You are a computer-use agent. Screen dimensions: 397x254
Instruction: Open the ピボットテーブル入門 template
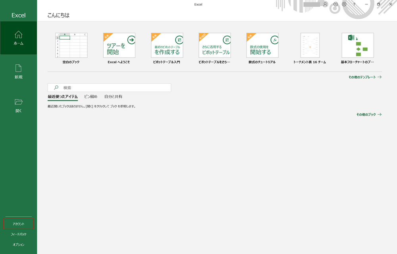(x=167, y=45)
